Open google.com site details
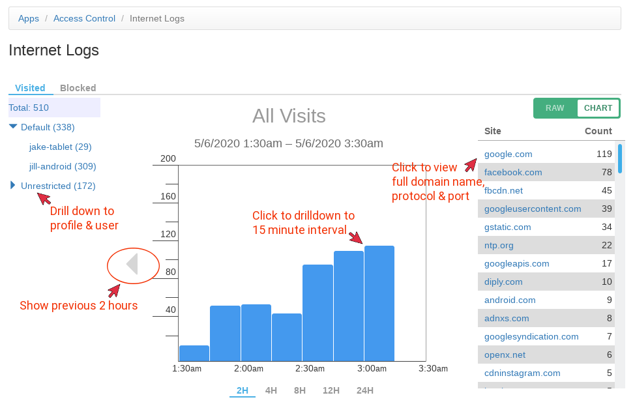This screenshot has height=406, width=635. coord(508,154)
